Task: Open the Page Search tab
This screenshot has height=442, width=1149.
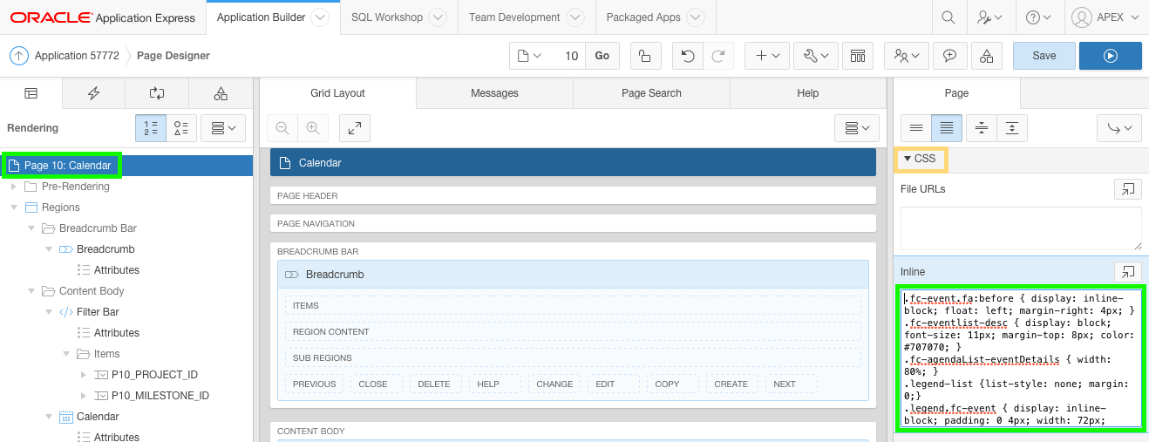Action: 651,93
